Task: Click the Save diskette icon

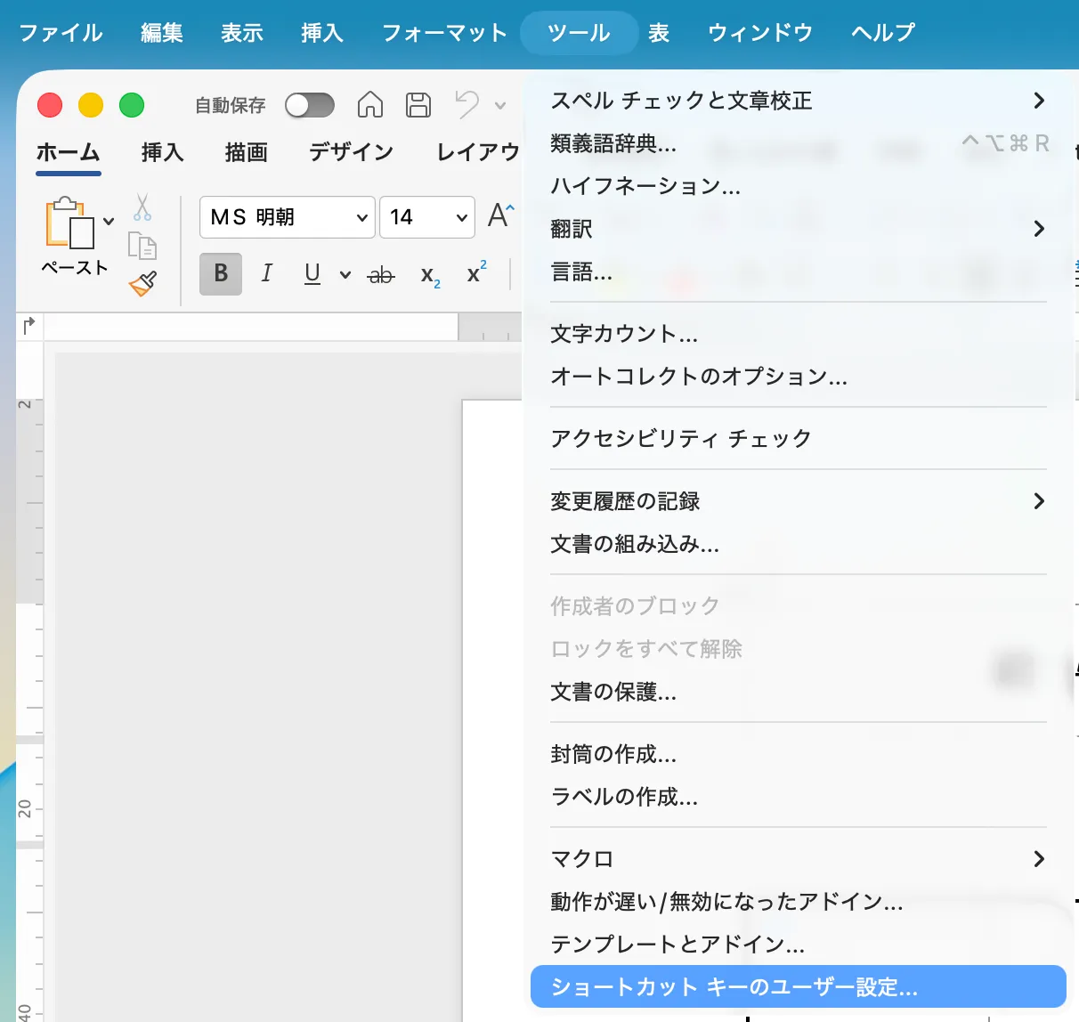Action: click(418, 104)
